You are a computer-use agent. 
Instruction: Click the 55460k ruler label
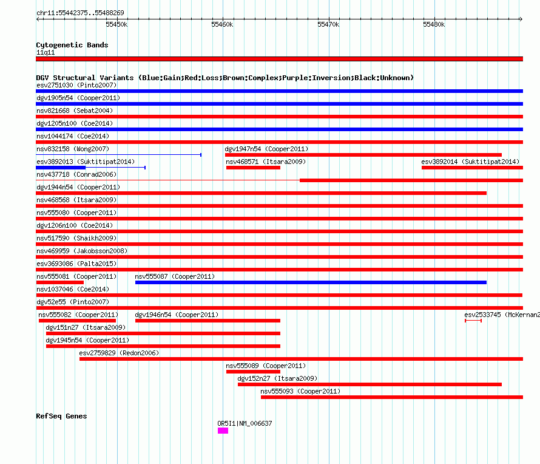(x=222, y=24)
